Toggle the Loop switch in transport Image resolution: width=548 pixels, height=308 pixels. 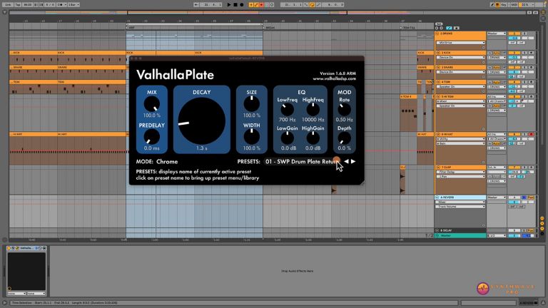312,4
